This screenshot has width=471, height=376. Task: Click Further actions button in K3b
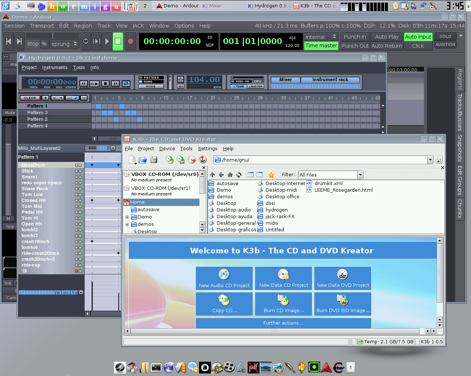[283, 323]
